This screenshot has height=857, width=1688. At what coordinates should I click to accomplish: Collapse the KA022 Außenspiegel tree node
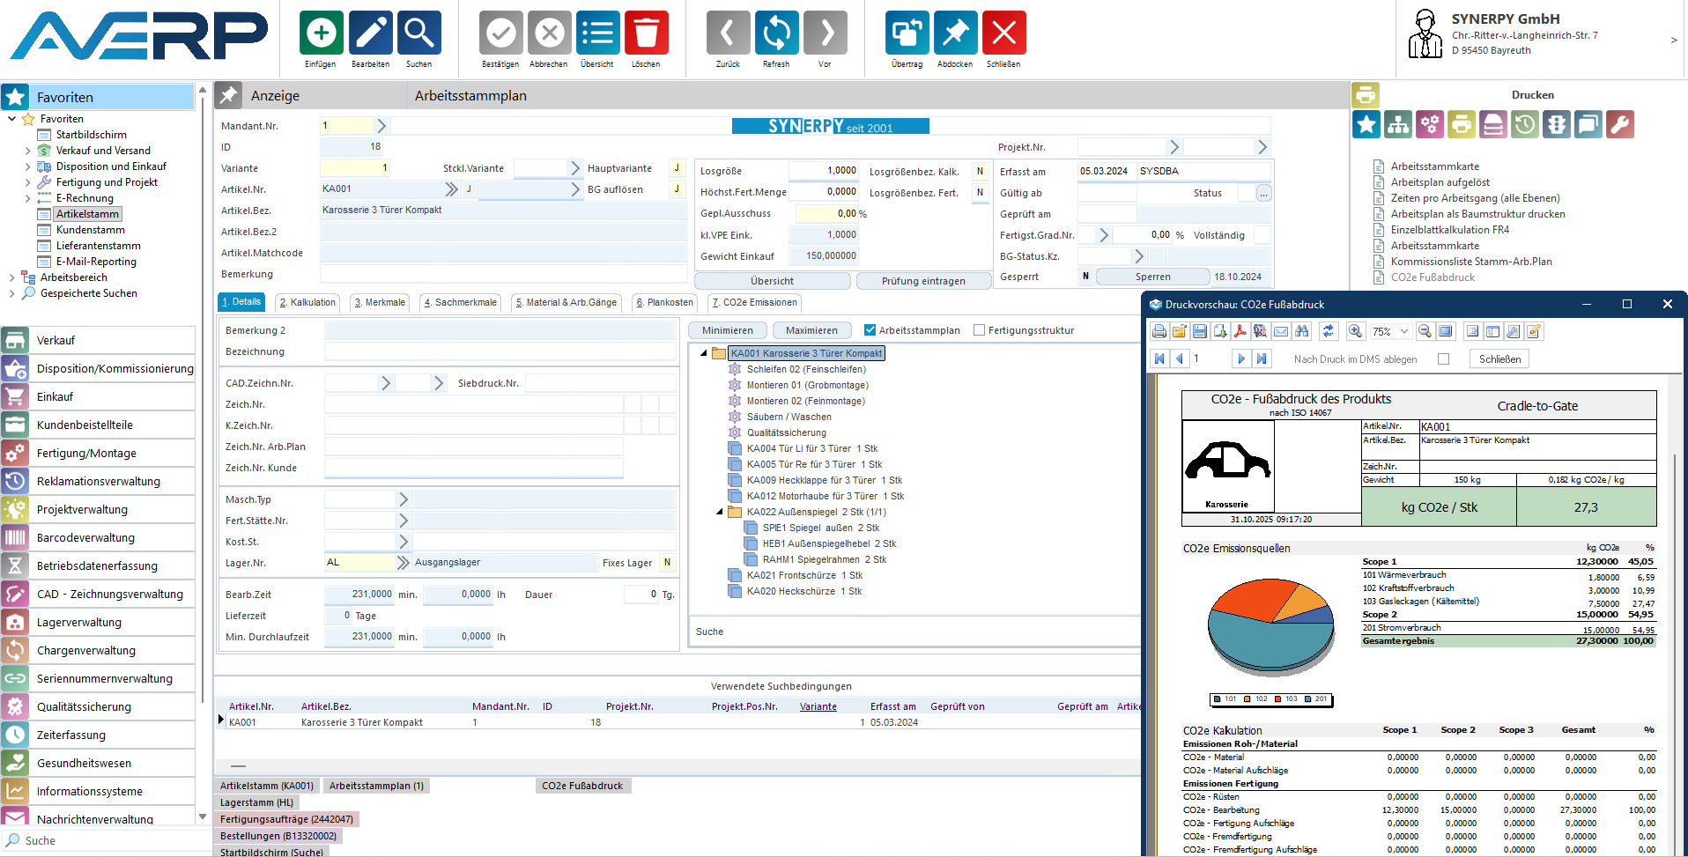pyautogui.click(x=719, y=512)
